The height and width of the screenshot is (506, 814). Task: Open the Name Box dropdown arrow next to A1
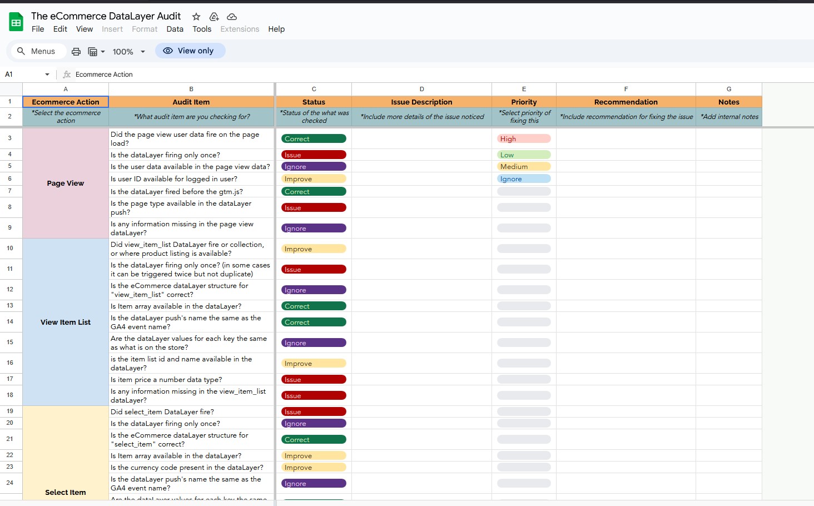click(47, 74)
